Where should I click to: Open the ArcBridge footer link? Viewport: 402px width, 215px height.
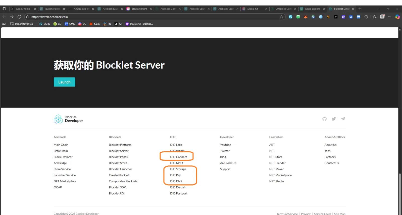(x=60, y=163)
